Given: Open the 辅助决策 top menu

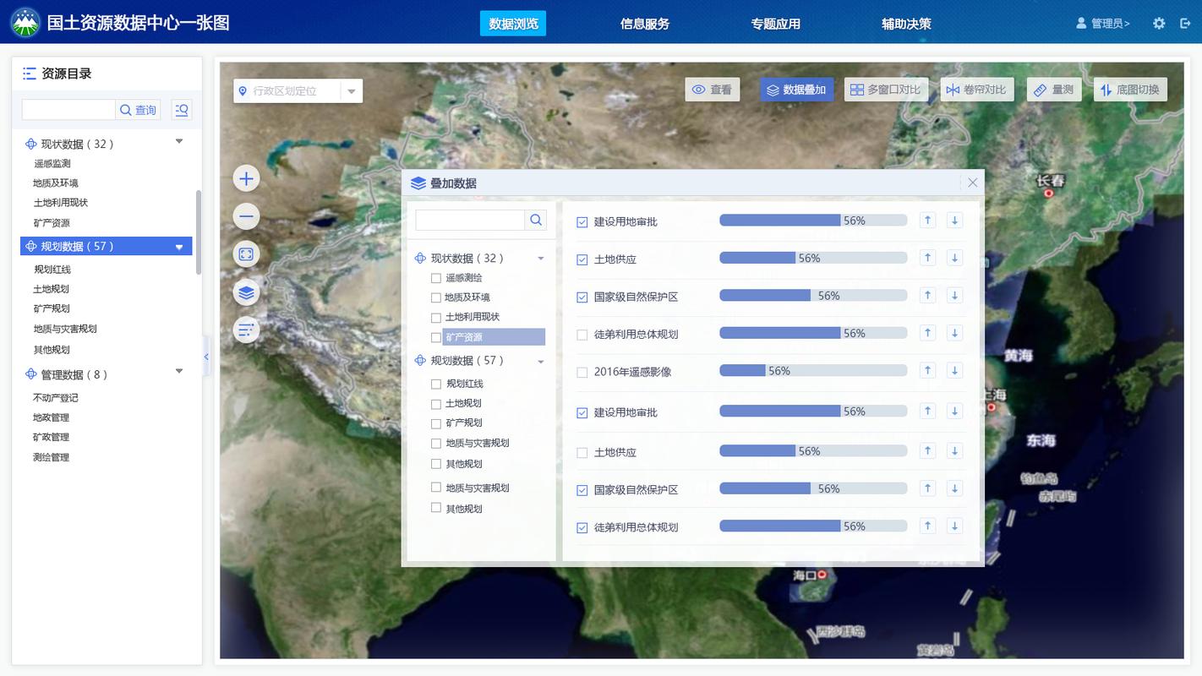Looking at the screenshot, I should tap(906, 24).
